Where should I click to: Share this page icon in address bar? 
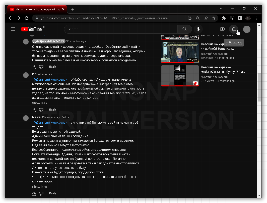(x=206, y=18)
